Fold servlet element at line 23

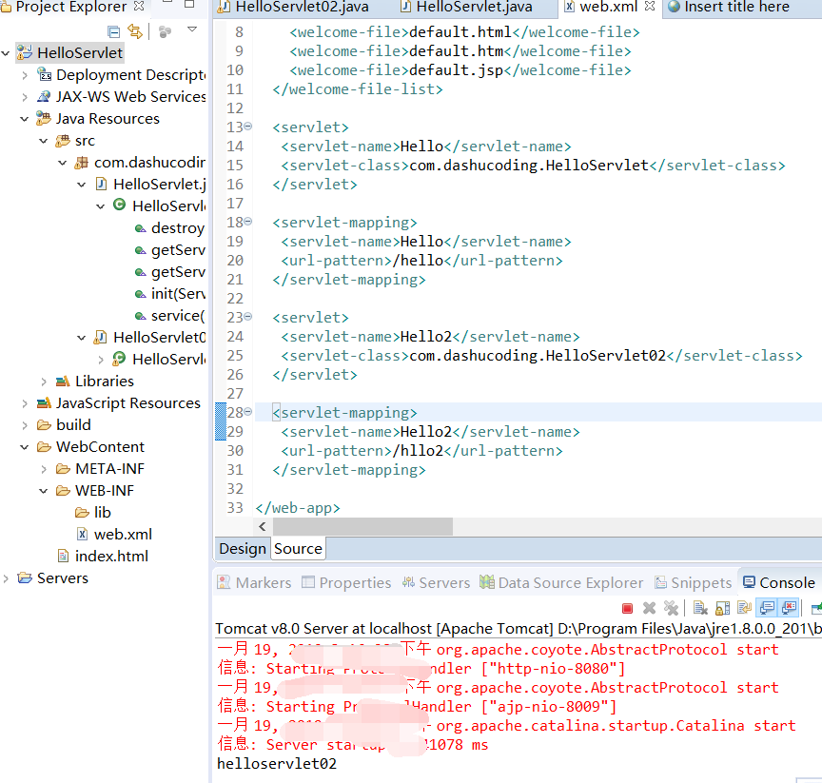click(x=248, y=317)
